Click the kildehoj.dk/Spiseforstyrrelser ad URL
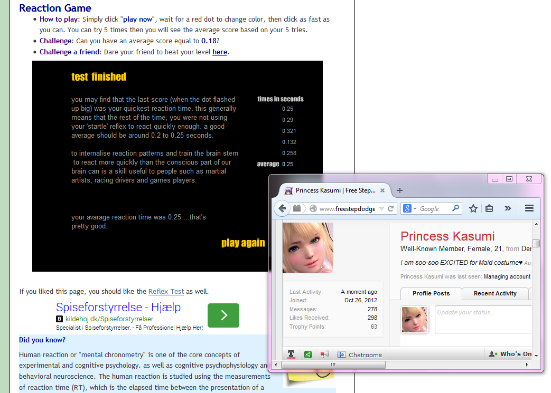Image resolution: width=551 pixels, height=393 pixels. 109,319
